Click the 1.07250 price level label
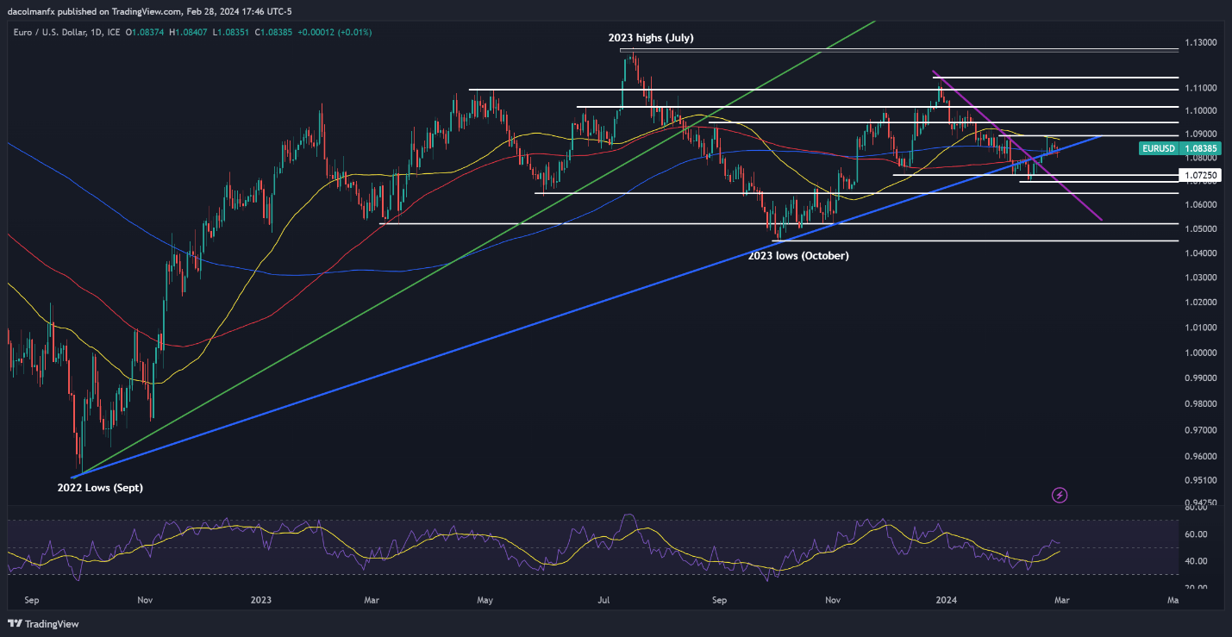Image resolution: width=1232 pixels, height=637 pixels. [1199, 175]
